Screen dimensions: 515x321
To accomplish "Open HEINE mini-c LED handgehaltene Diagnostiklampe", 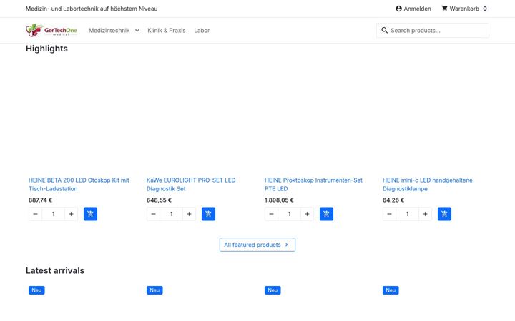I will 427,185.
